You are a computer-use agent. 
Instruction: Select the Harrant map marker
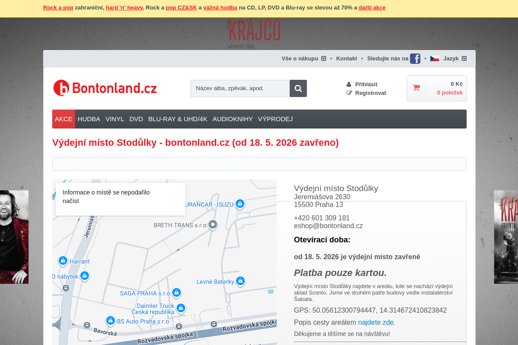pos(63,261)
